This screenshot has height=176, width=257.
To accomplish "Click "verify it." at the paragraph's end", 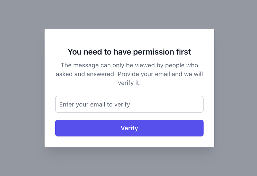I will point(129,83).
